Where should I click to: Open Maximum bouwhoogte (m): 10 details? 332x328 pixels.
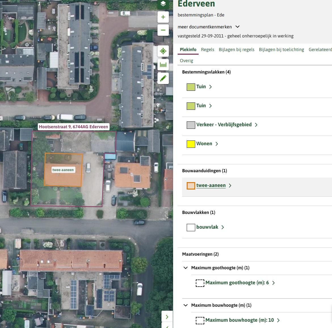(239, 320)
